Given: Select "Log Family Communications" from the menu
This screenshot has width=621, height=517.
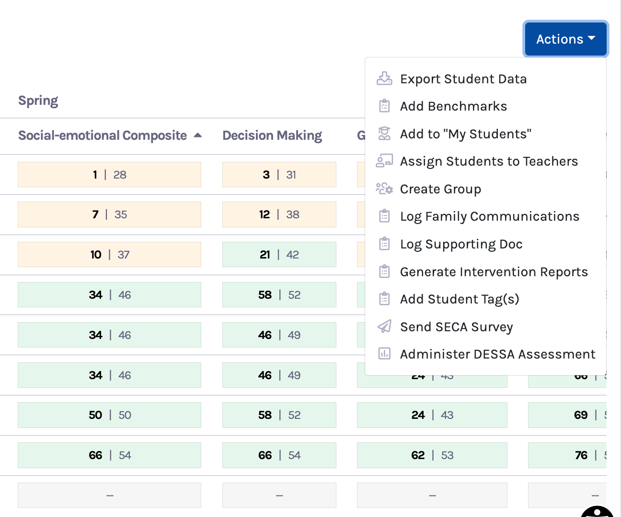Looking at the screenshot, I should click(x=489, y=216).
